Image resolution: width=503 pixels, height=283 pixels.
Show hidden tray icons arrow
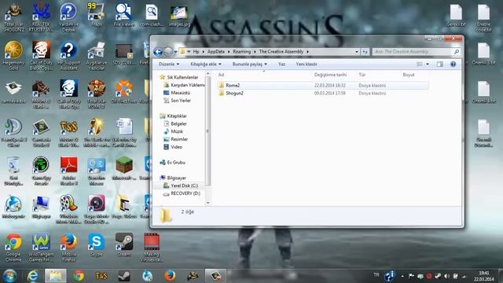[x=402, y=276]
